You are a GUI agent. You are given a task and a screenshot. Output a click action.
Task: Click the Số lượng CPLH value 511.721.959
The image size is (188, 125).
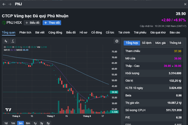[x=174, y=110]
